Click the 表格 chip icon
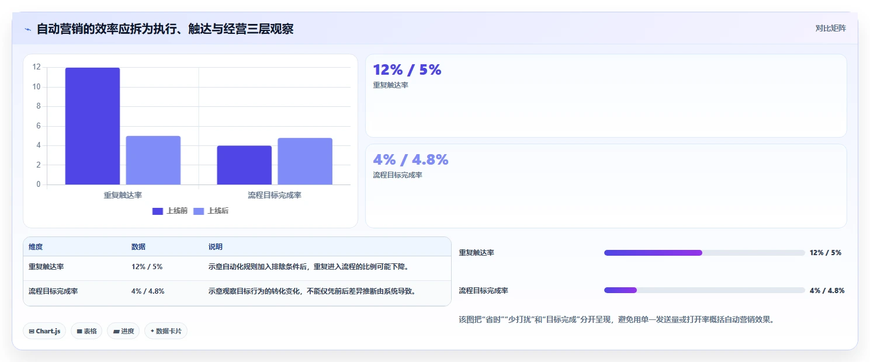Screen dimensions: 870x362 pyautogui.click(x=79, y=331)
